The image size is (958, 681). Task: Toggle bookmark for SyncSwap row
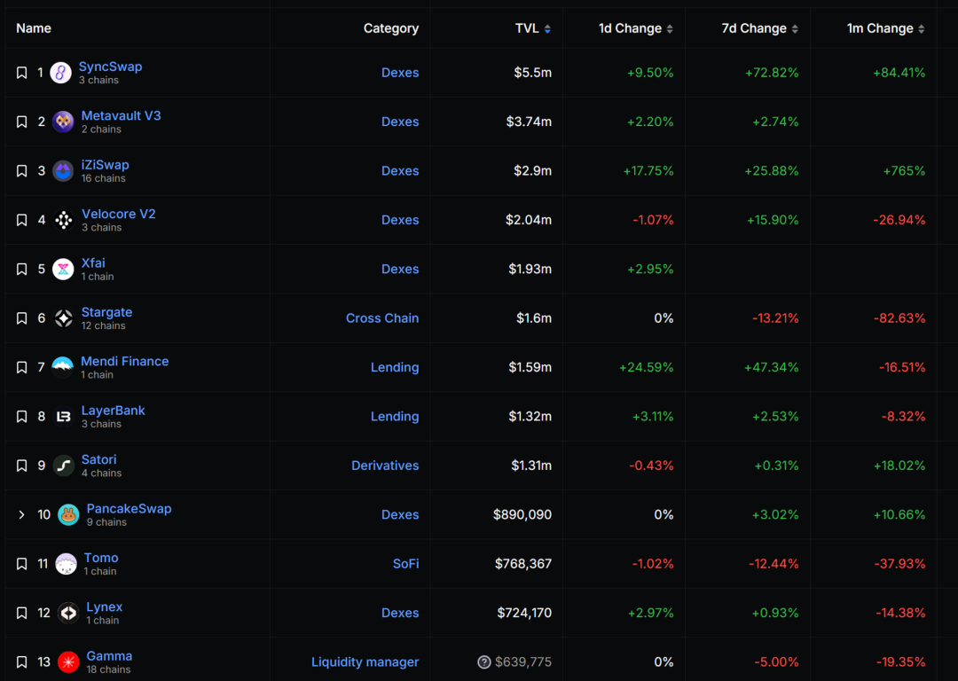click(22, 73)
